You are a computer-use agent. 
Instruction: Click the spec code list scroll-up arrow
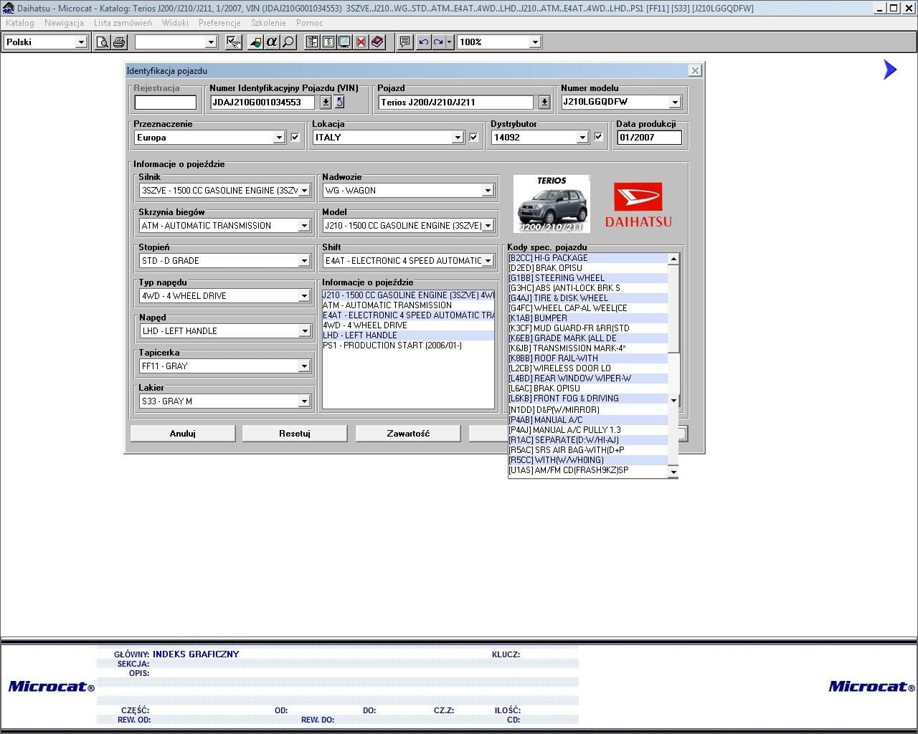coord(673,259)
